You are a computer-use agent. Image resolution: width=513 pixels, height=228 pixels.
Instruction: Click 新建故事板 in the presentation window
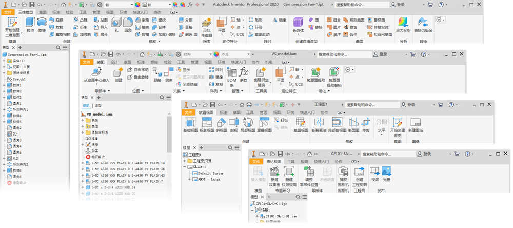tap(274, 177)
